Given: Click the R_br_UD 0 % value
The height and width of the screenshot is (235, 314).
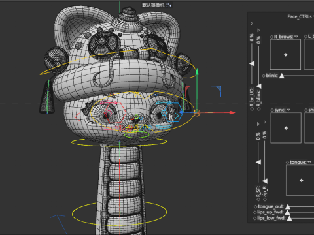Looking at the screenshot, I should pos(252,37).
